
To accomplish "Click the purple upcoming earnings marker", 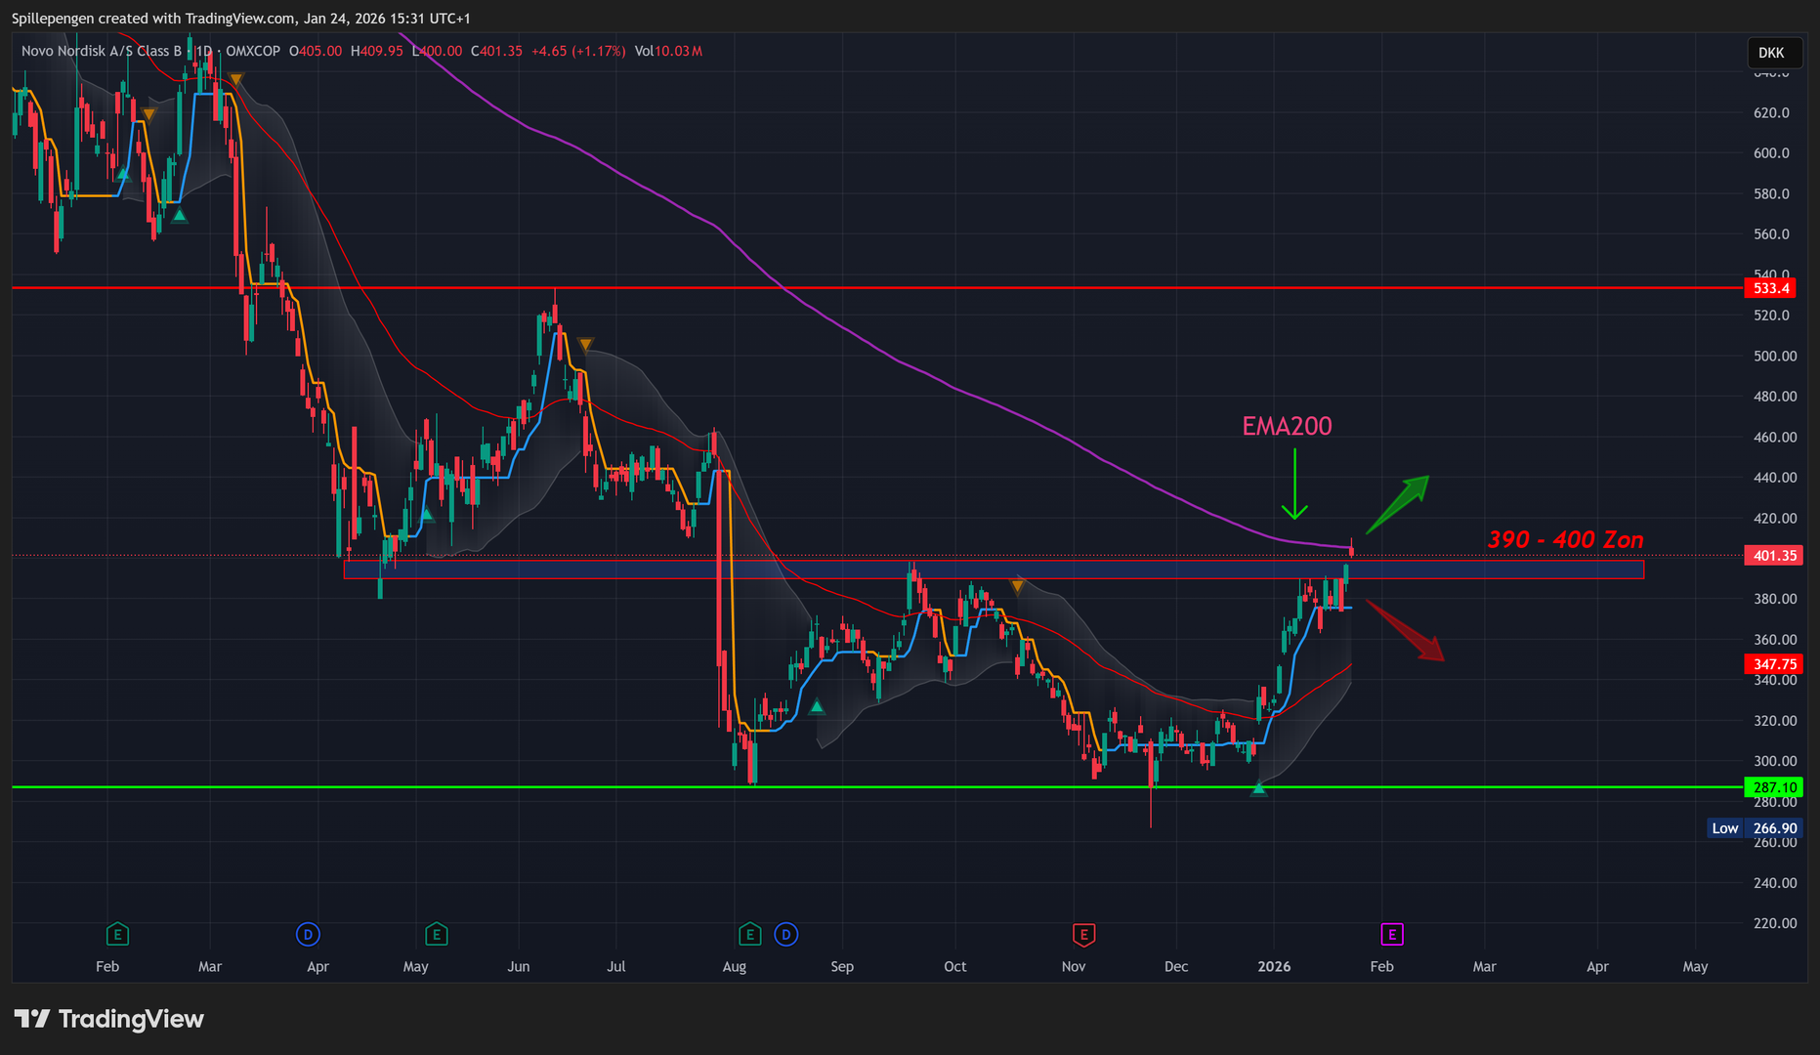I will 1391,935.
